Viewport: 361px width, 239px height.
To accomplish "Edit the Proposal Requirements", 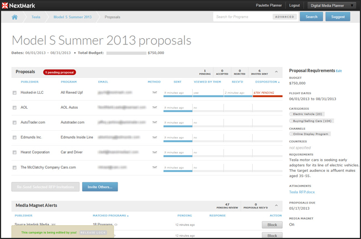I will (x=339, y=71).
